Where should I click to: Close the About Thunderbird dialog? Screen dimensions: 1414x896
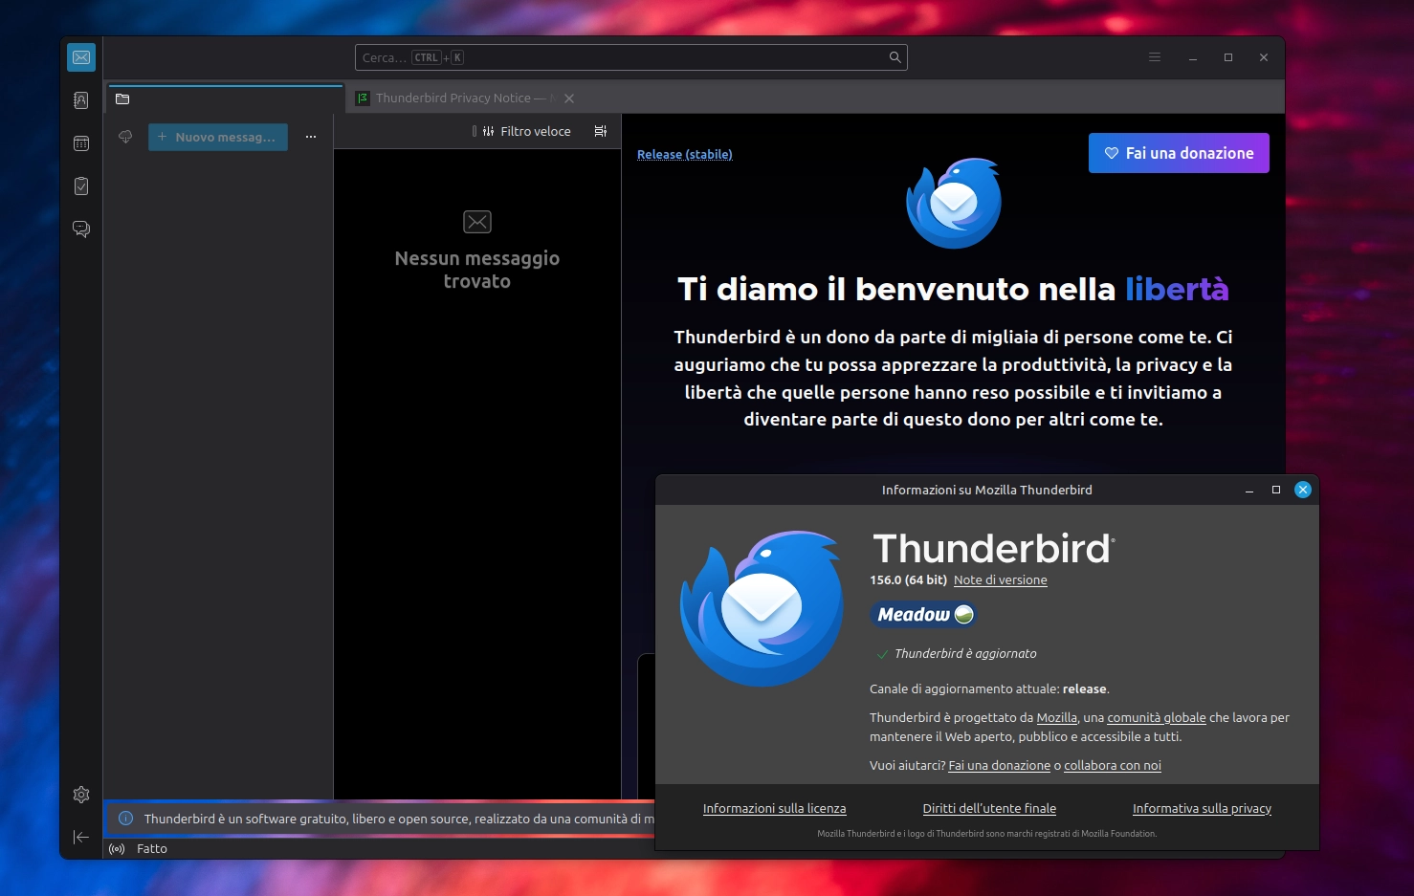[1303, 490]
